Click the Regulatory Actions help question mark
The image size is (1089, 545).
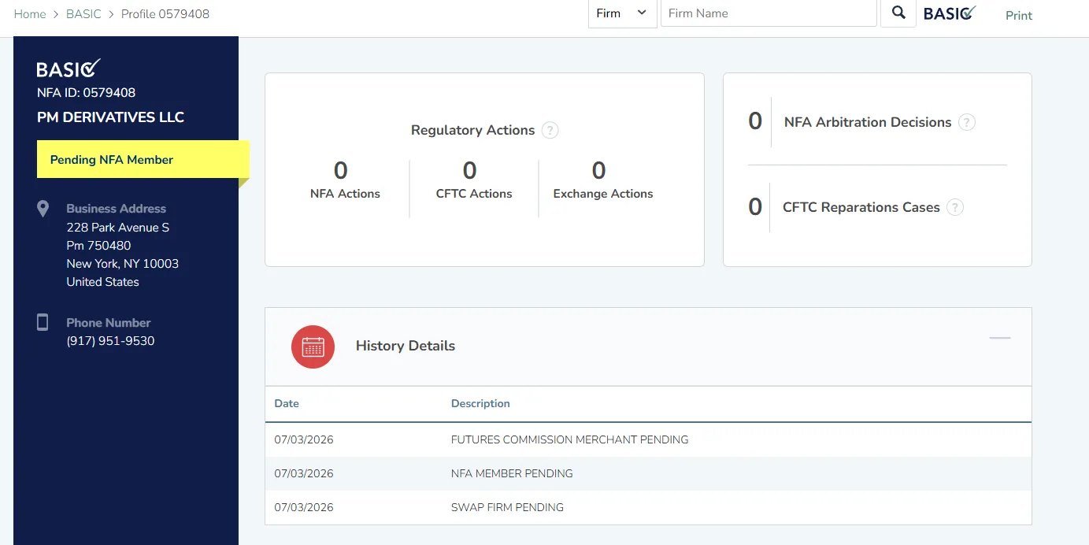tap(550, 131)
